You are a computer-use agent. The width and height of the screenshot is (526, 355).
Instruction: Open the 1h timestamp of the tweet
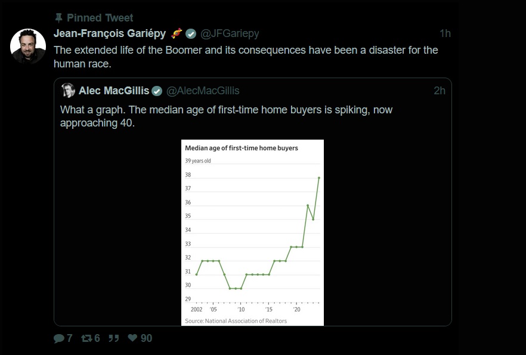click(445, 33)
